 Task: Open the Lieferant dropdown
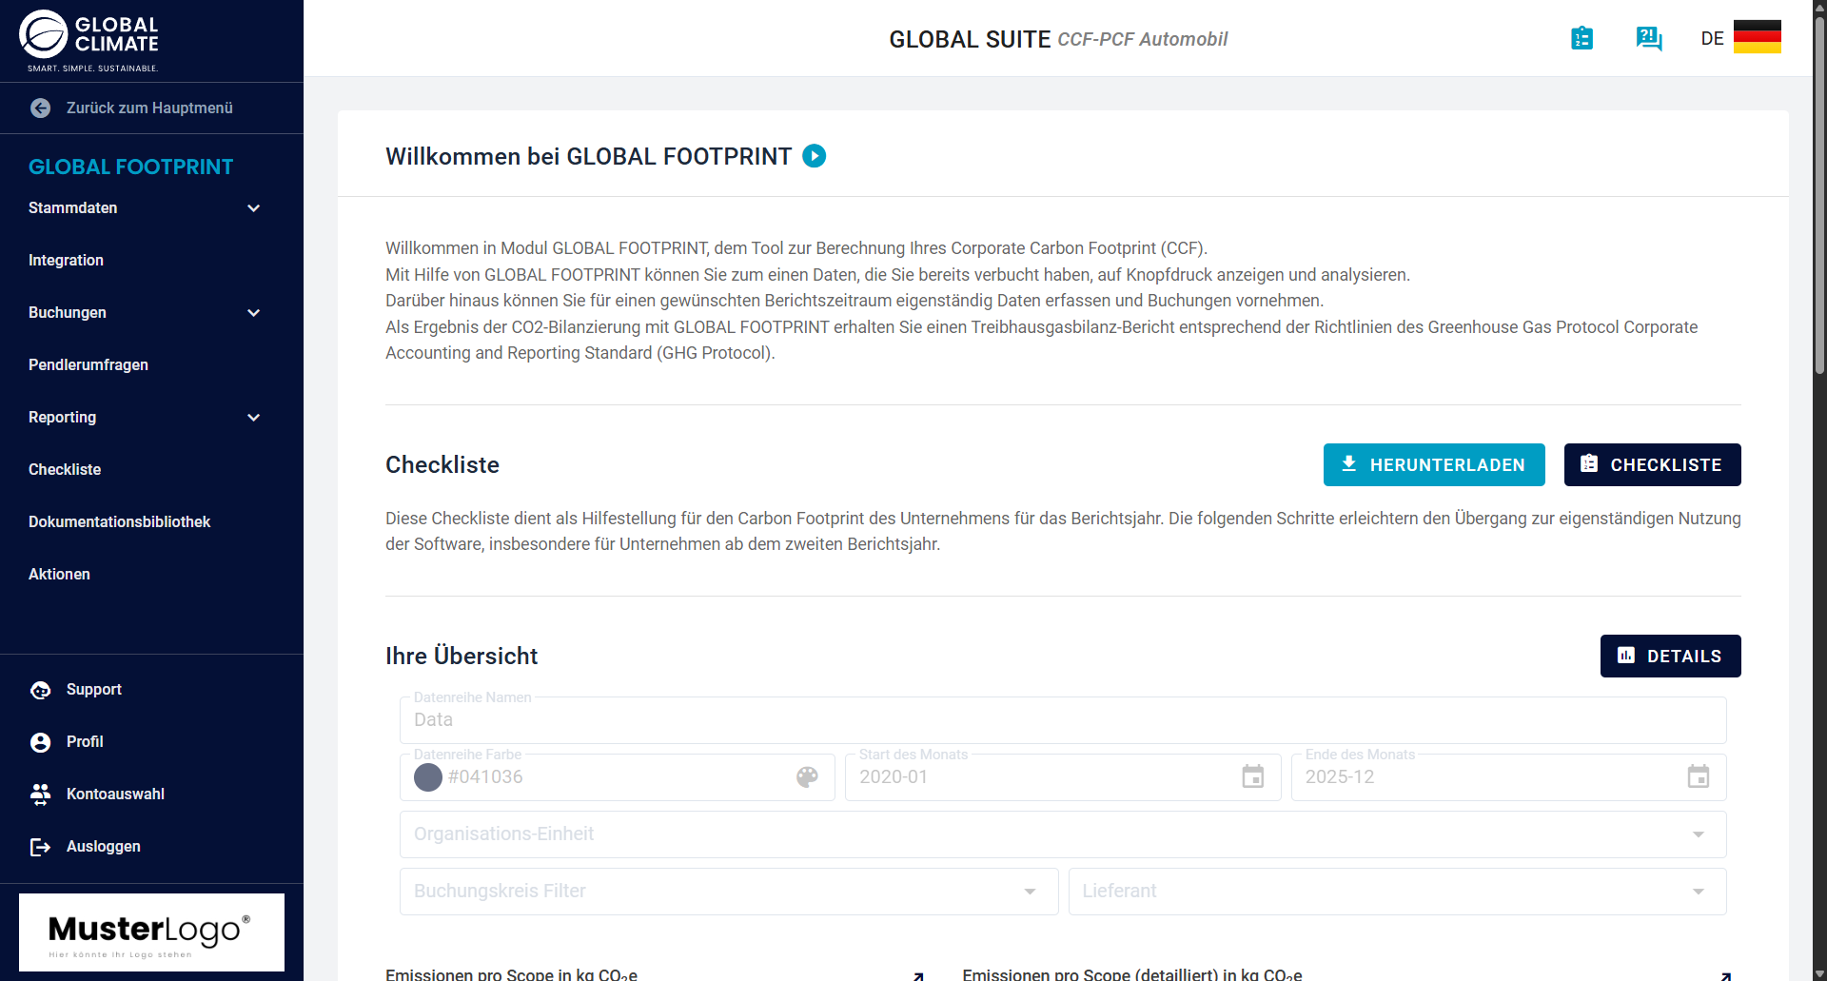[1398, 892]
